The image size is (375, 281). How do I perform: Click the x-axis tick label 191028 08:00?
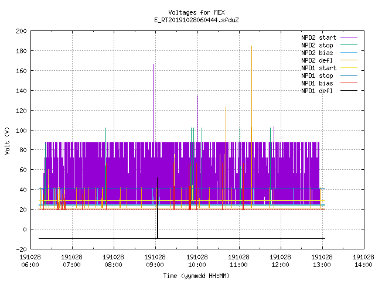point(113,261)
